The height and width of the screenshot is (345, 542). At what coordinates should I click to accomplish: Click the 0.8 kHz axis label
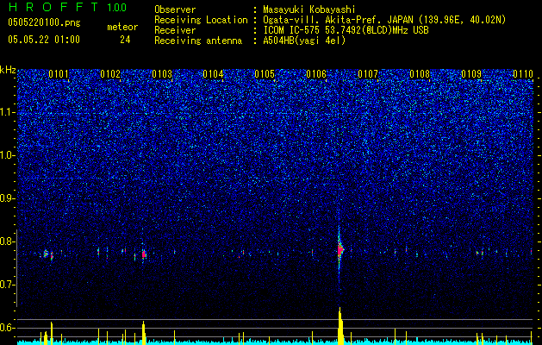tap(8, 241)
